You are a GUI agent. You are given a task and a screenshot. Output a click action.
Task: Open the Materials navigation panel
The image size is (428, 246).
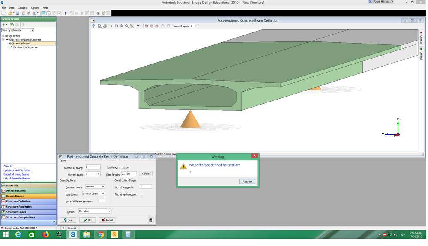28,186
